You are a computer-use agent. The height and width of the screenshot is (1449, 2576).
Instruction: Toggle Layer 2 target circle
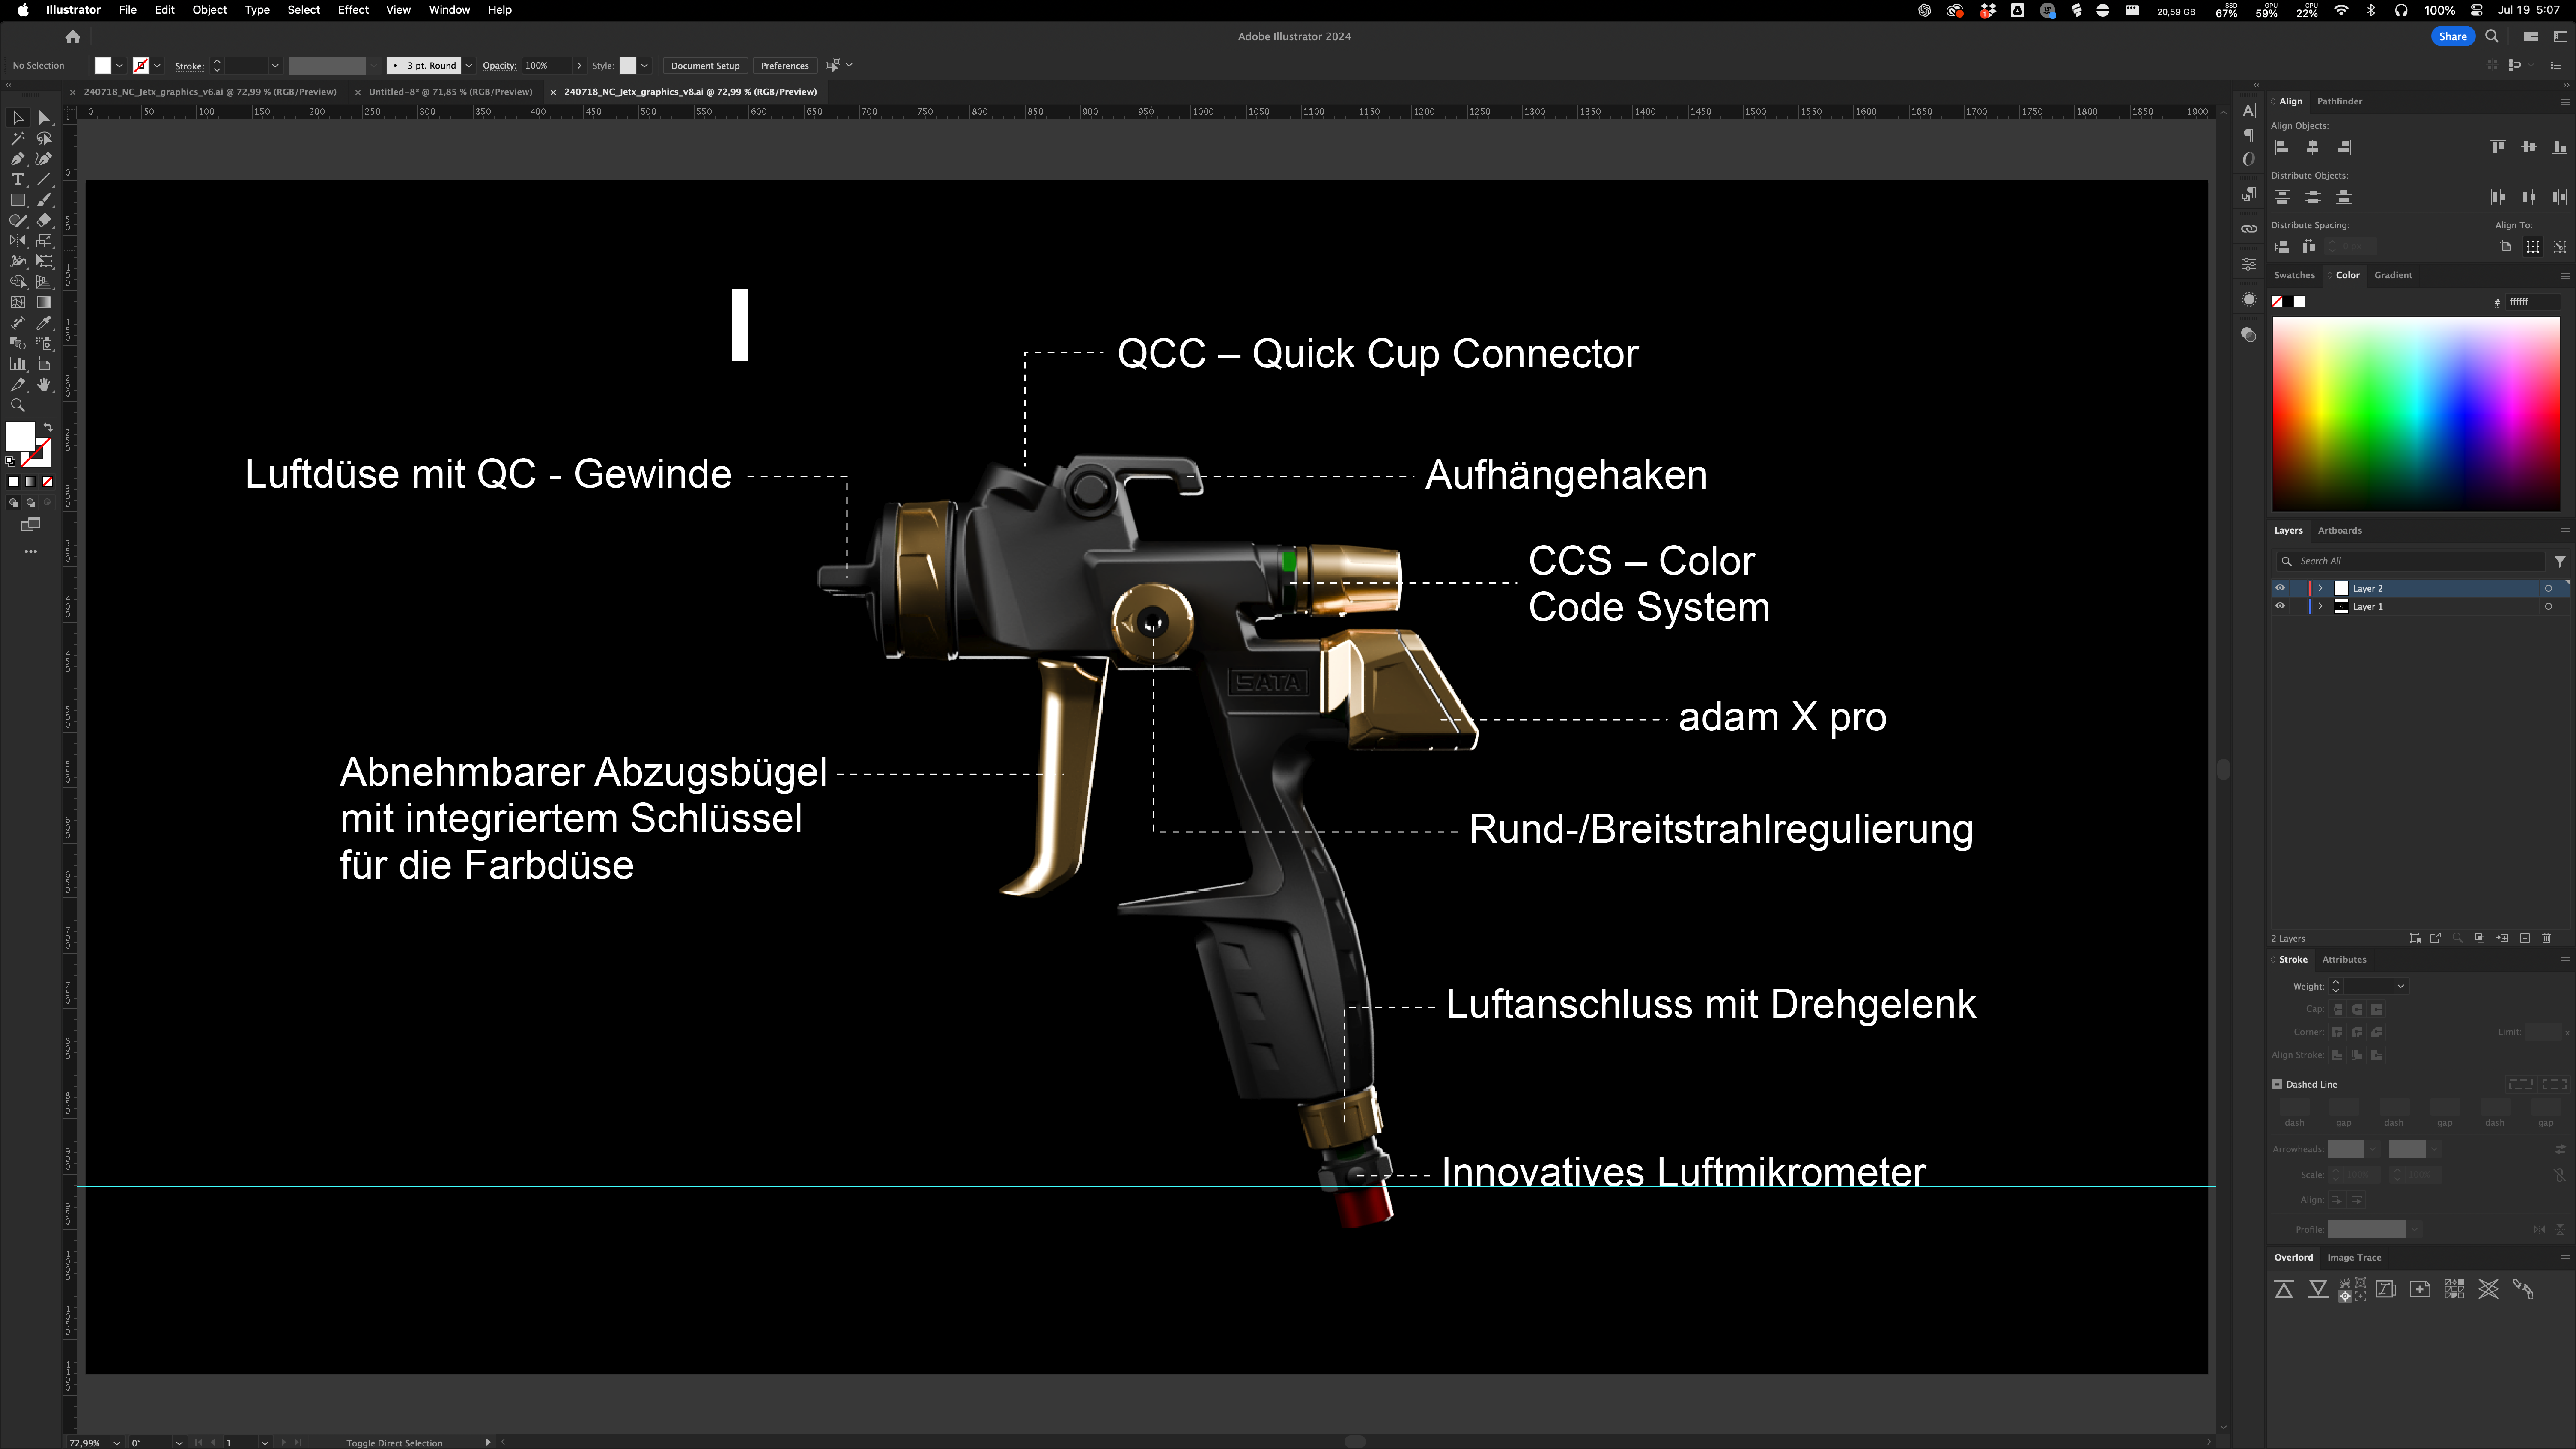pos(2548,588)
